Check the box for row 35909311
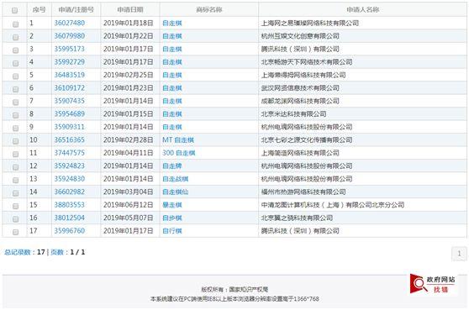469x310 pixels. coord(16,129)
